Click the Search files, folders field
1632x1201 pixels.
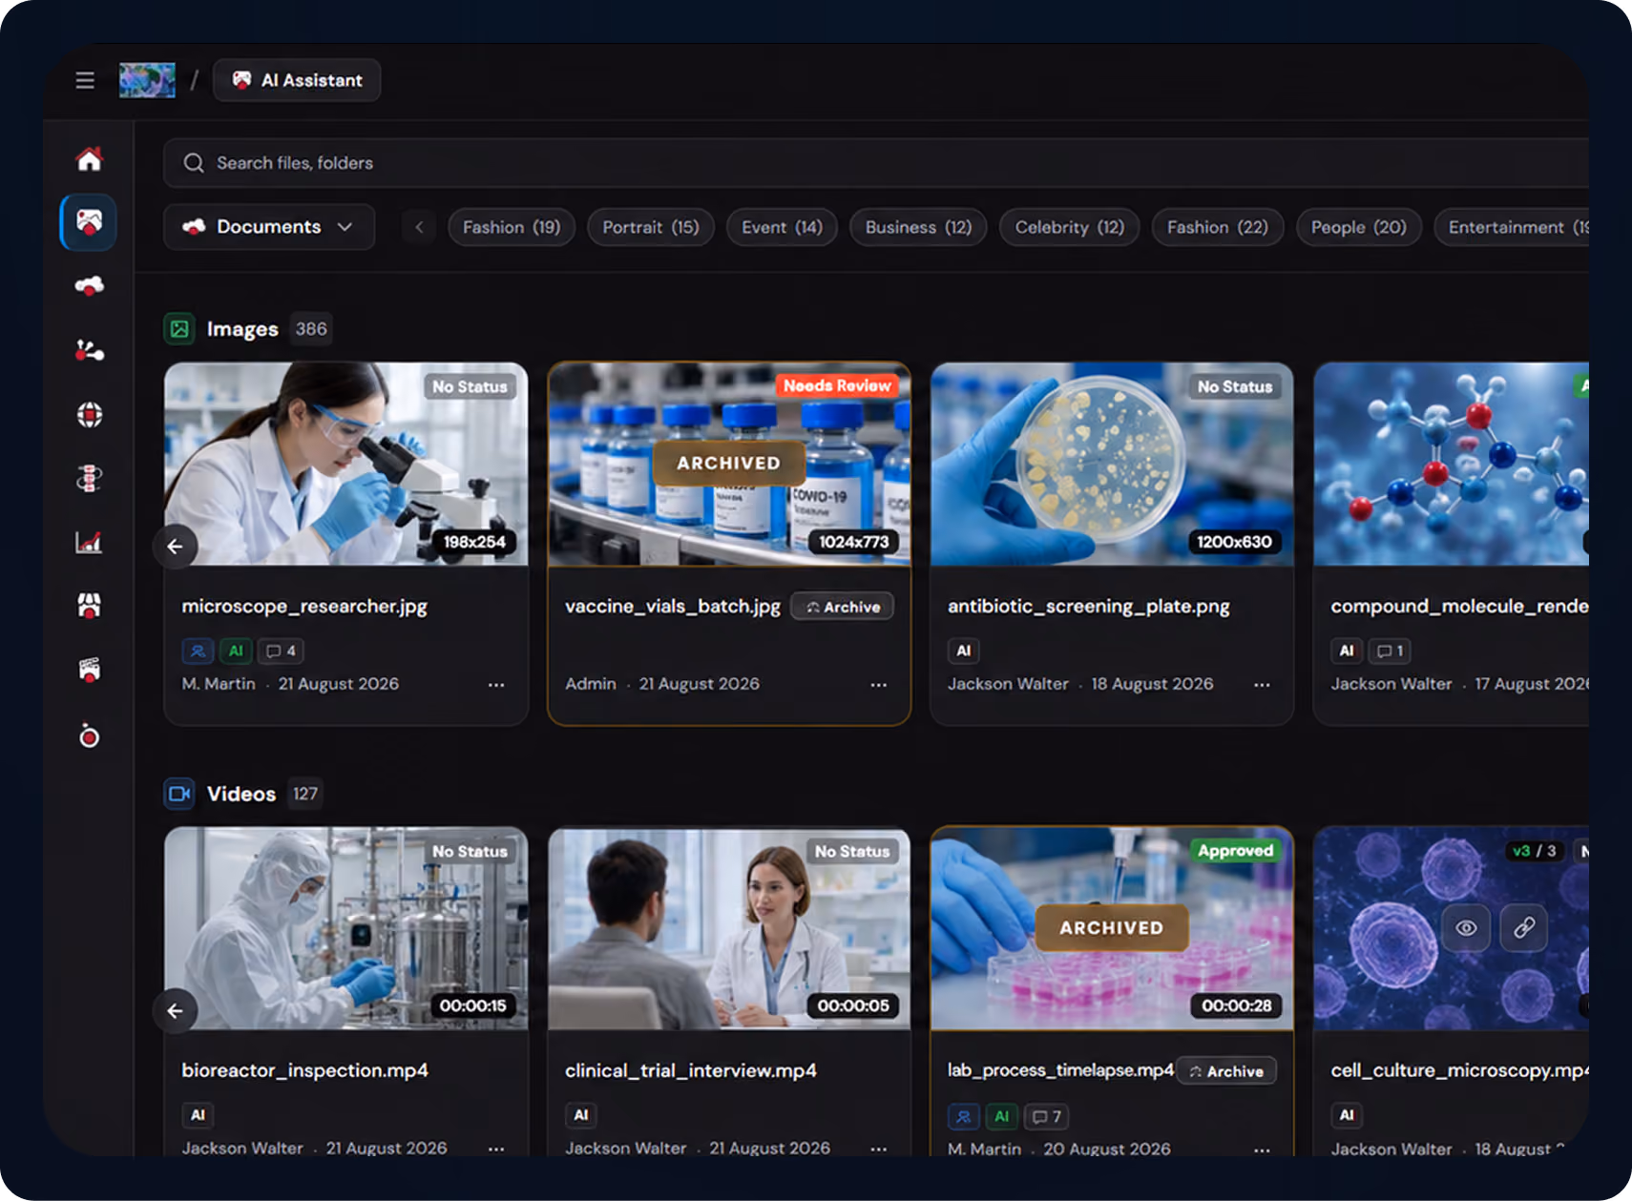click(x=876, y=163)
